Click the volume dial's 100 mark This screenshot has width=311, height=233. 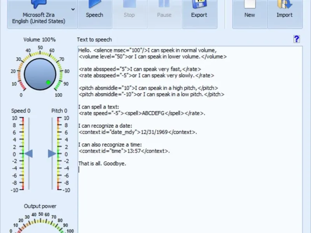[59, 95]
